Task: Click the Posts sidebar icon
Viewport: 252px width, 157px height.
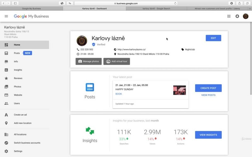Action: [x=6, y=53]
